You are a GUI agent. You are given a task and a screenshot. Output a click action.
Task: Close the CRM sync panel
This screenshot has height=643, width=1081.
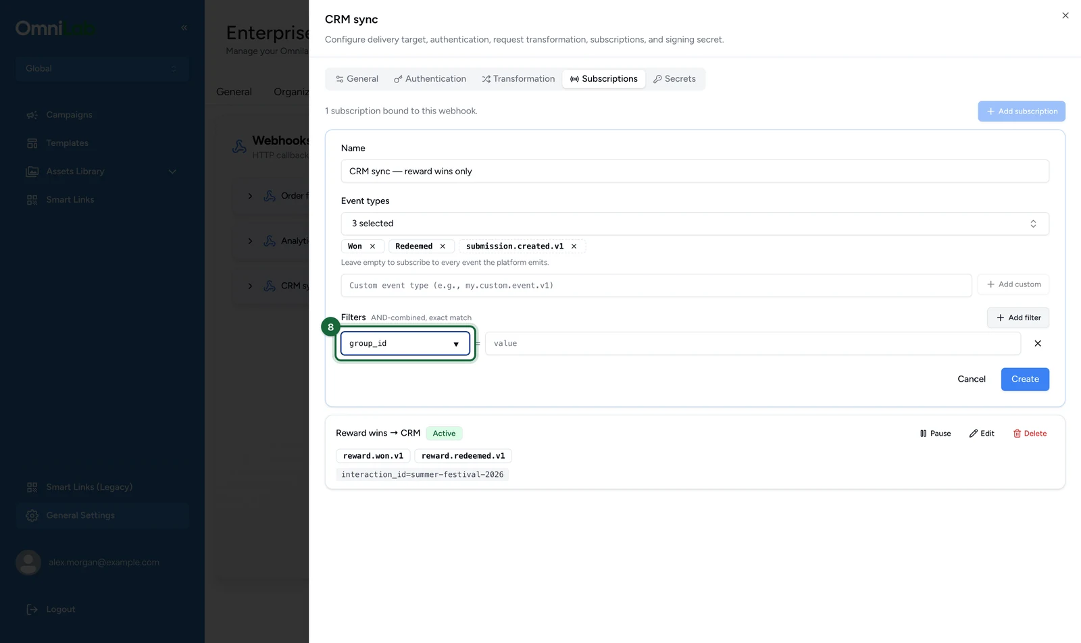pos(1065,16)
